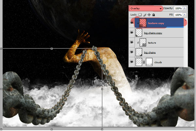Click the 'texture copy' layer name
This screenshot has width=196, height=131.
(x=156, y=23)
